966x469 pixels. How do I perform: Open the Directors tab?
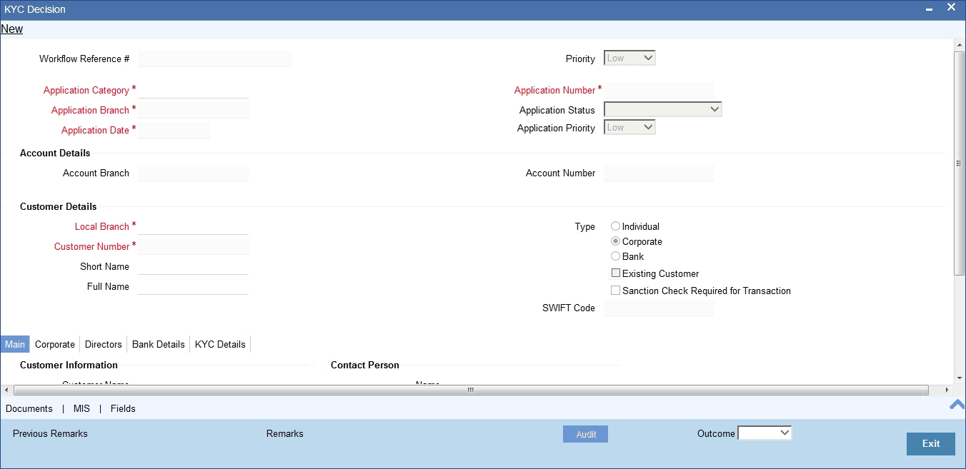104,344
